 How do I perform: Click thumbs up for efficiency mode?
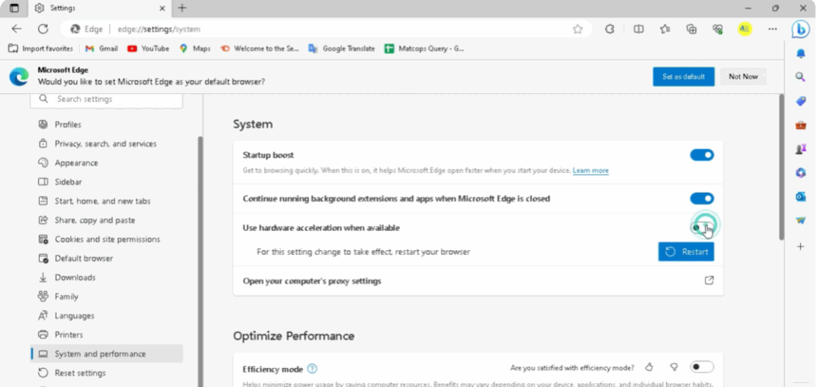pyautogui.click(x=649, y=367)
